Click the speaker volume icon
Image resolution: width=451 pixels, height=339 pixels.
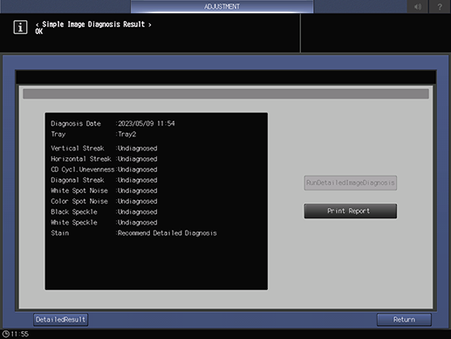tap(418, 6)
